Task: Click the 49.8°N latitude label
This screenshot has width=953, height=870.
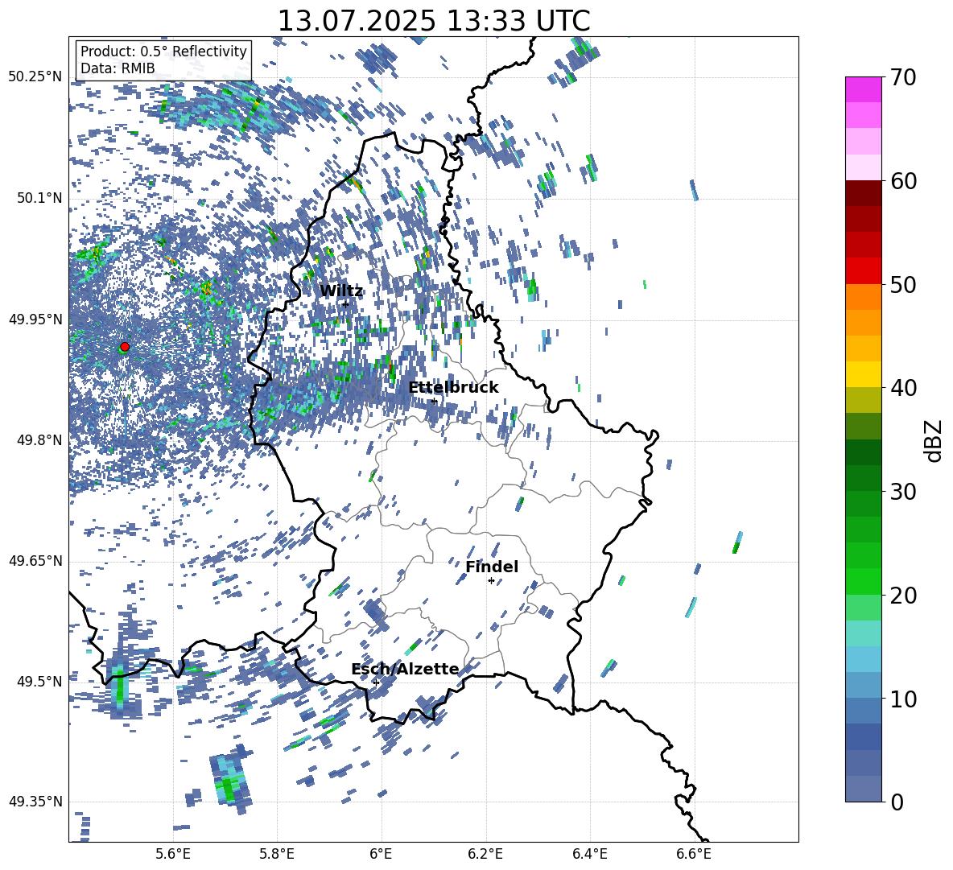Action: (x=39, y=440)
